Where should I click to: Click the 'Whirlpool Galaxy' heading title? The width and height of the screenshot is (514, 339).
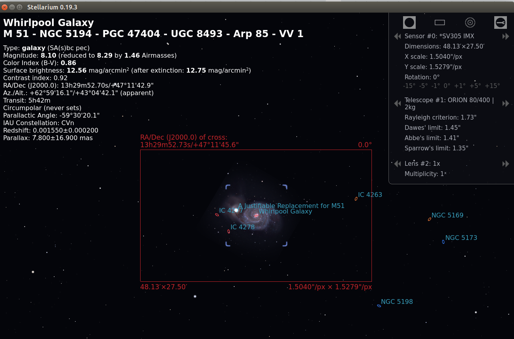(49, 22)
